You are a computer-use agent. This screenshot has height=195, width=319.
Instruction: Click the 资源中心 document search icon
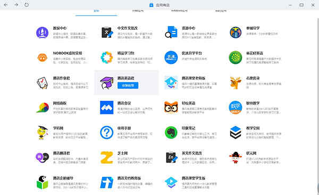[171, 32]
